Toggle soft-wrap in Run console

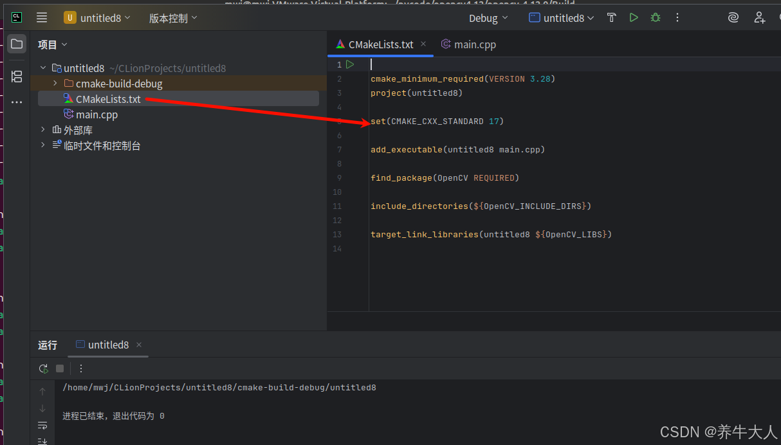(42, 425)
